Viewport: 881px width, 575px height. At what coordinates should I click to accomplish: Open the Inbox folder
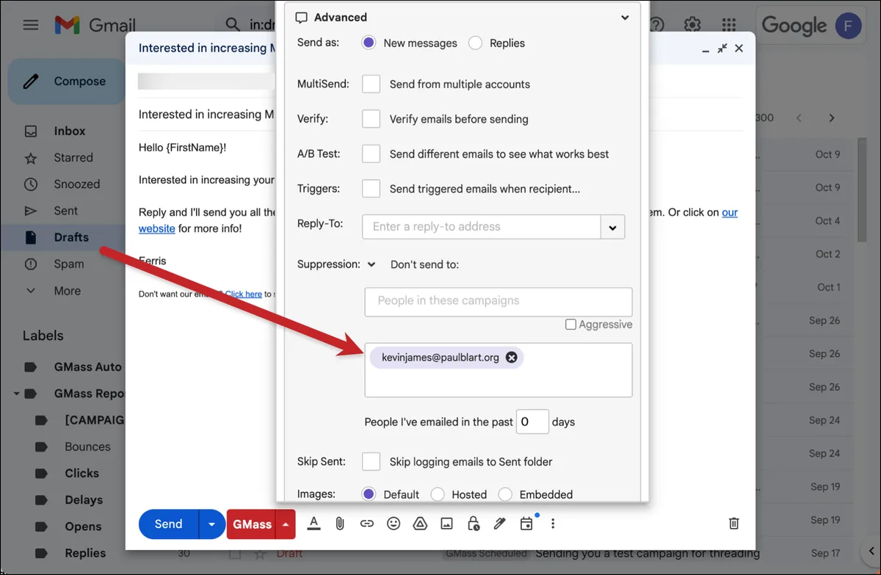(70, 131)
